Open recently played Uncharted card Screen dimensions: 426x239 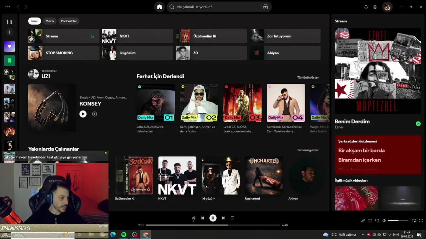pos(264,179)
